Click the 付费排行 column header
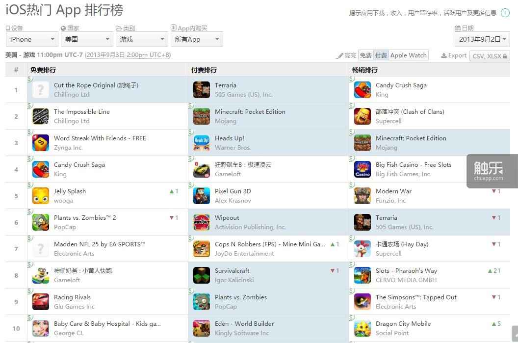 tap(204, 70)
